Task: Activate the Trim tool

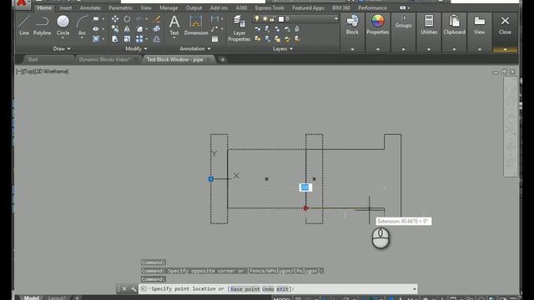Action: pyautogui.click(x=139, y=19)
